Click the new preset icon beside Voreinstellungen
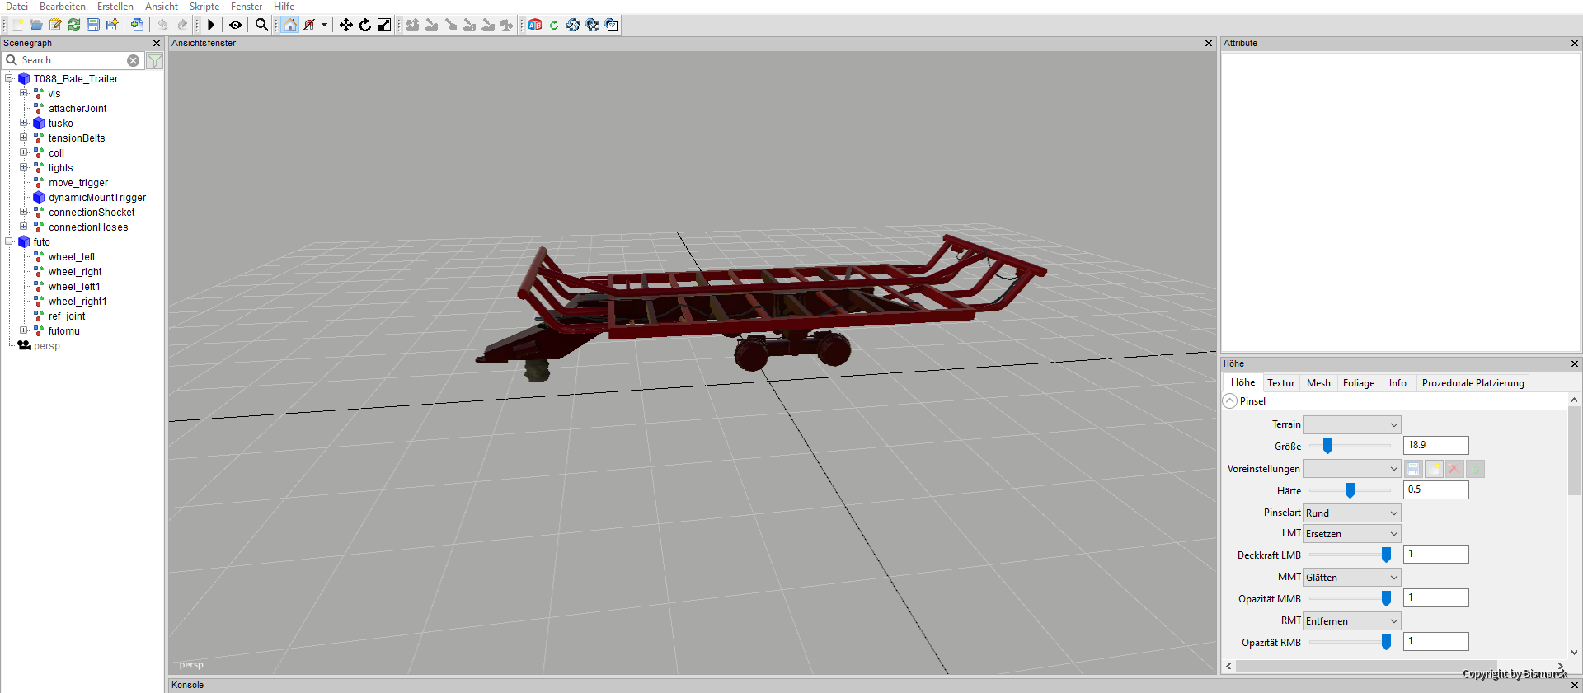 tap(1434, 469)
